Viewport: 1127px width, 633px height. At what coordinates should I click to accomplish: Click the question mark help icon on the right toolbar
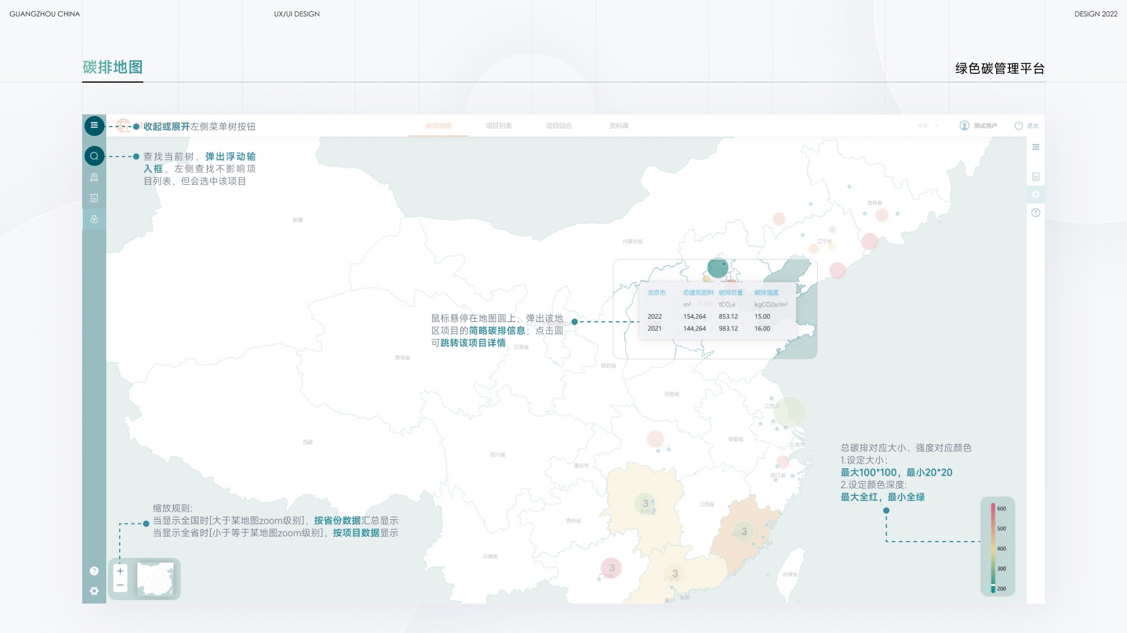(x=1035, y=213)
